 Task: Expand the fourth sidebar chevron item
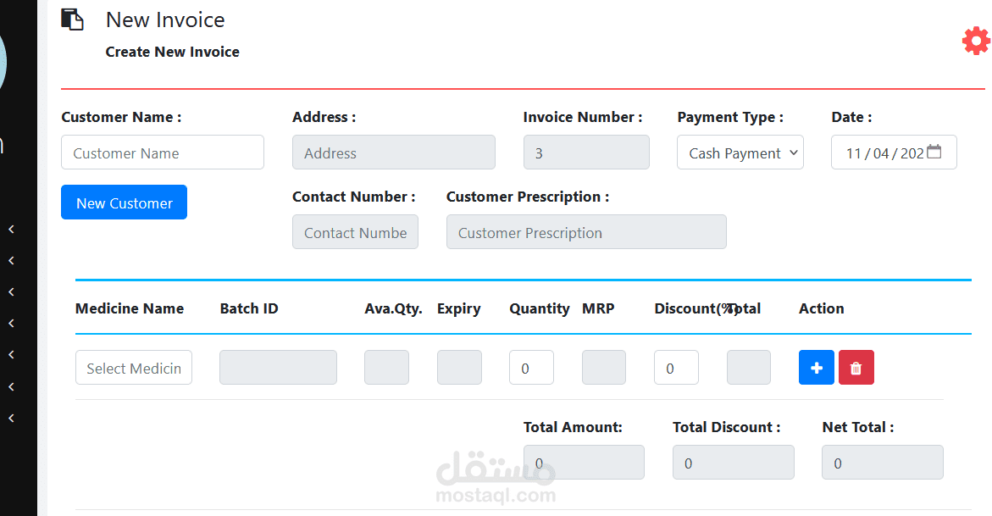pyautogui.click(x=11, y=323)
